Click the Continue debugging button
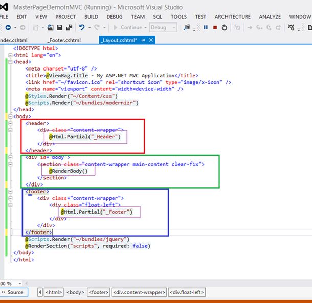This screenshot has width=312, height=303. (x=128, y=27)
